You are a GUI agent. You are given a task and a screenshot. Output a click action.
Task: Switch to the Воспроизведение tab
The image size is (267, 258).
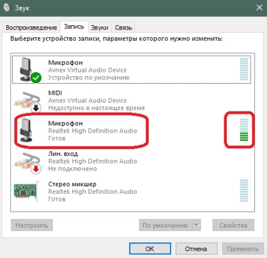(31, 28)
